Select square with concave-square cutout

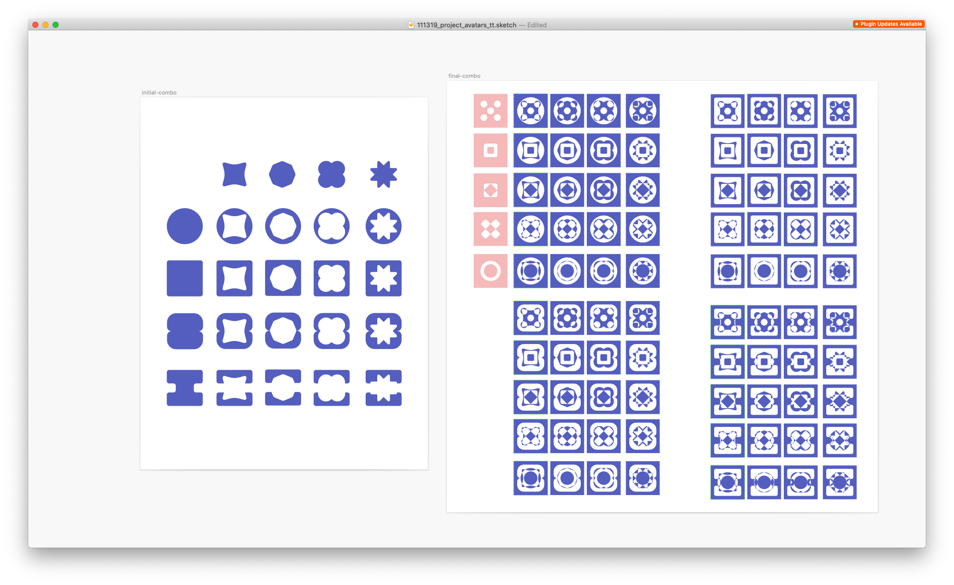[x=234, y=278]
